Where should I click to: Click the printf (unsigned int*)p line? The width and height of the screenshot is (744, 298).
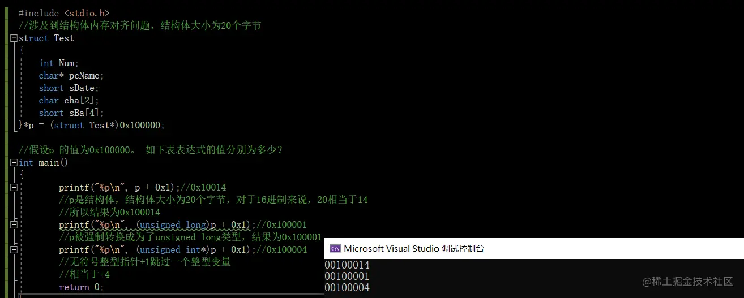[x=182, y=250]
